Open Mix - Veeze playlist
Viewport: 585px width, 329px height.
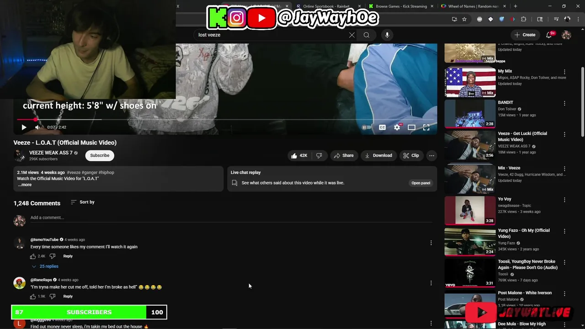(470, 179)
